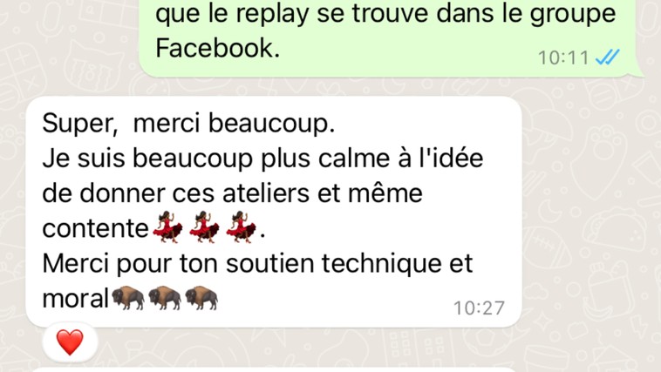Click the line Super, merci beaucoup
This screenshot has height=372, width=661.
[x=188, y=123]
